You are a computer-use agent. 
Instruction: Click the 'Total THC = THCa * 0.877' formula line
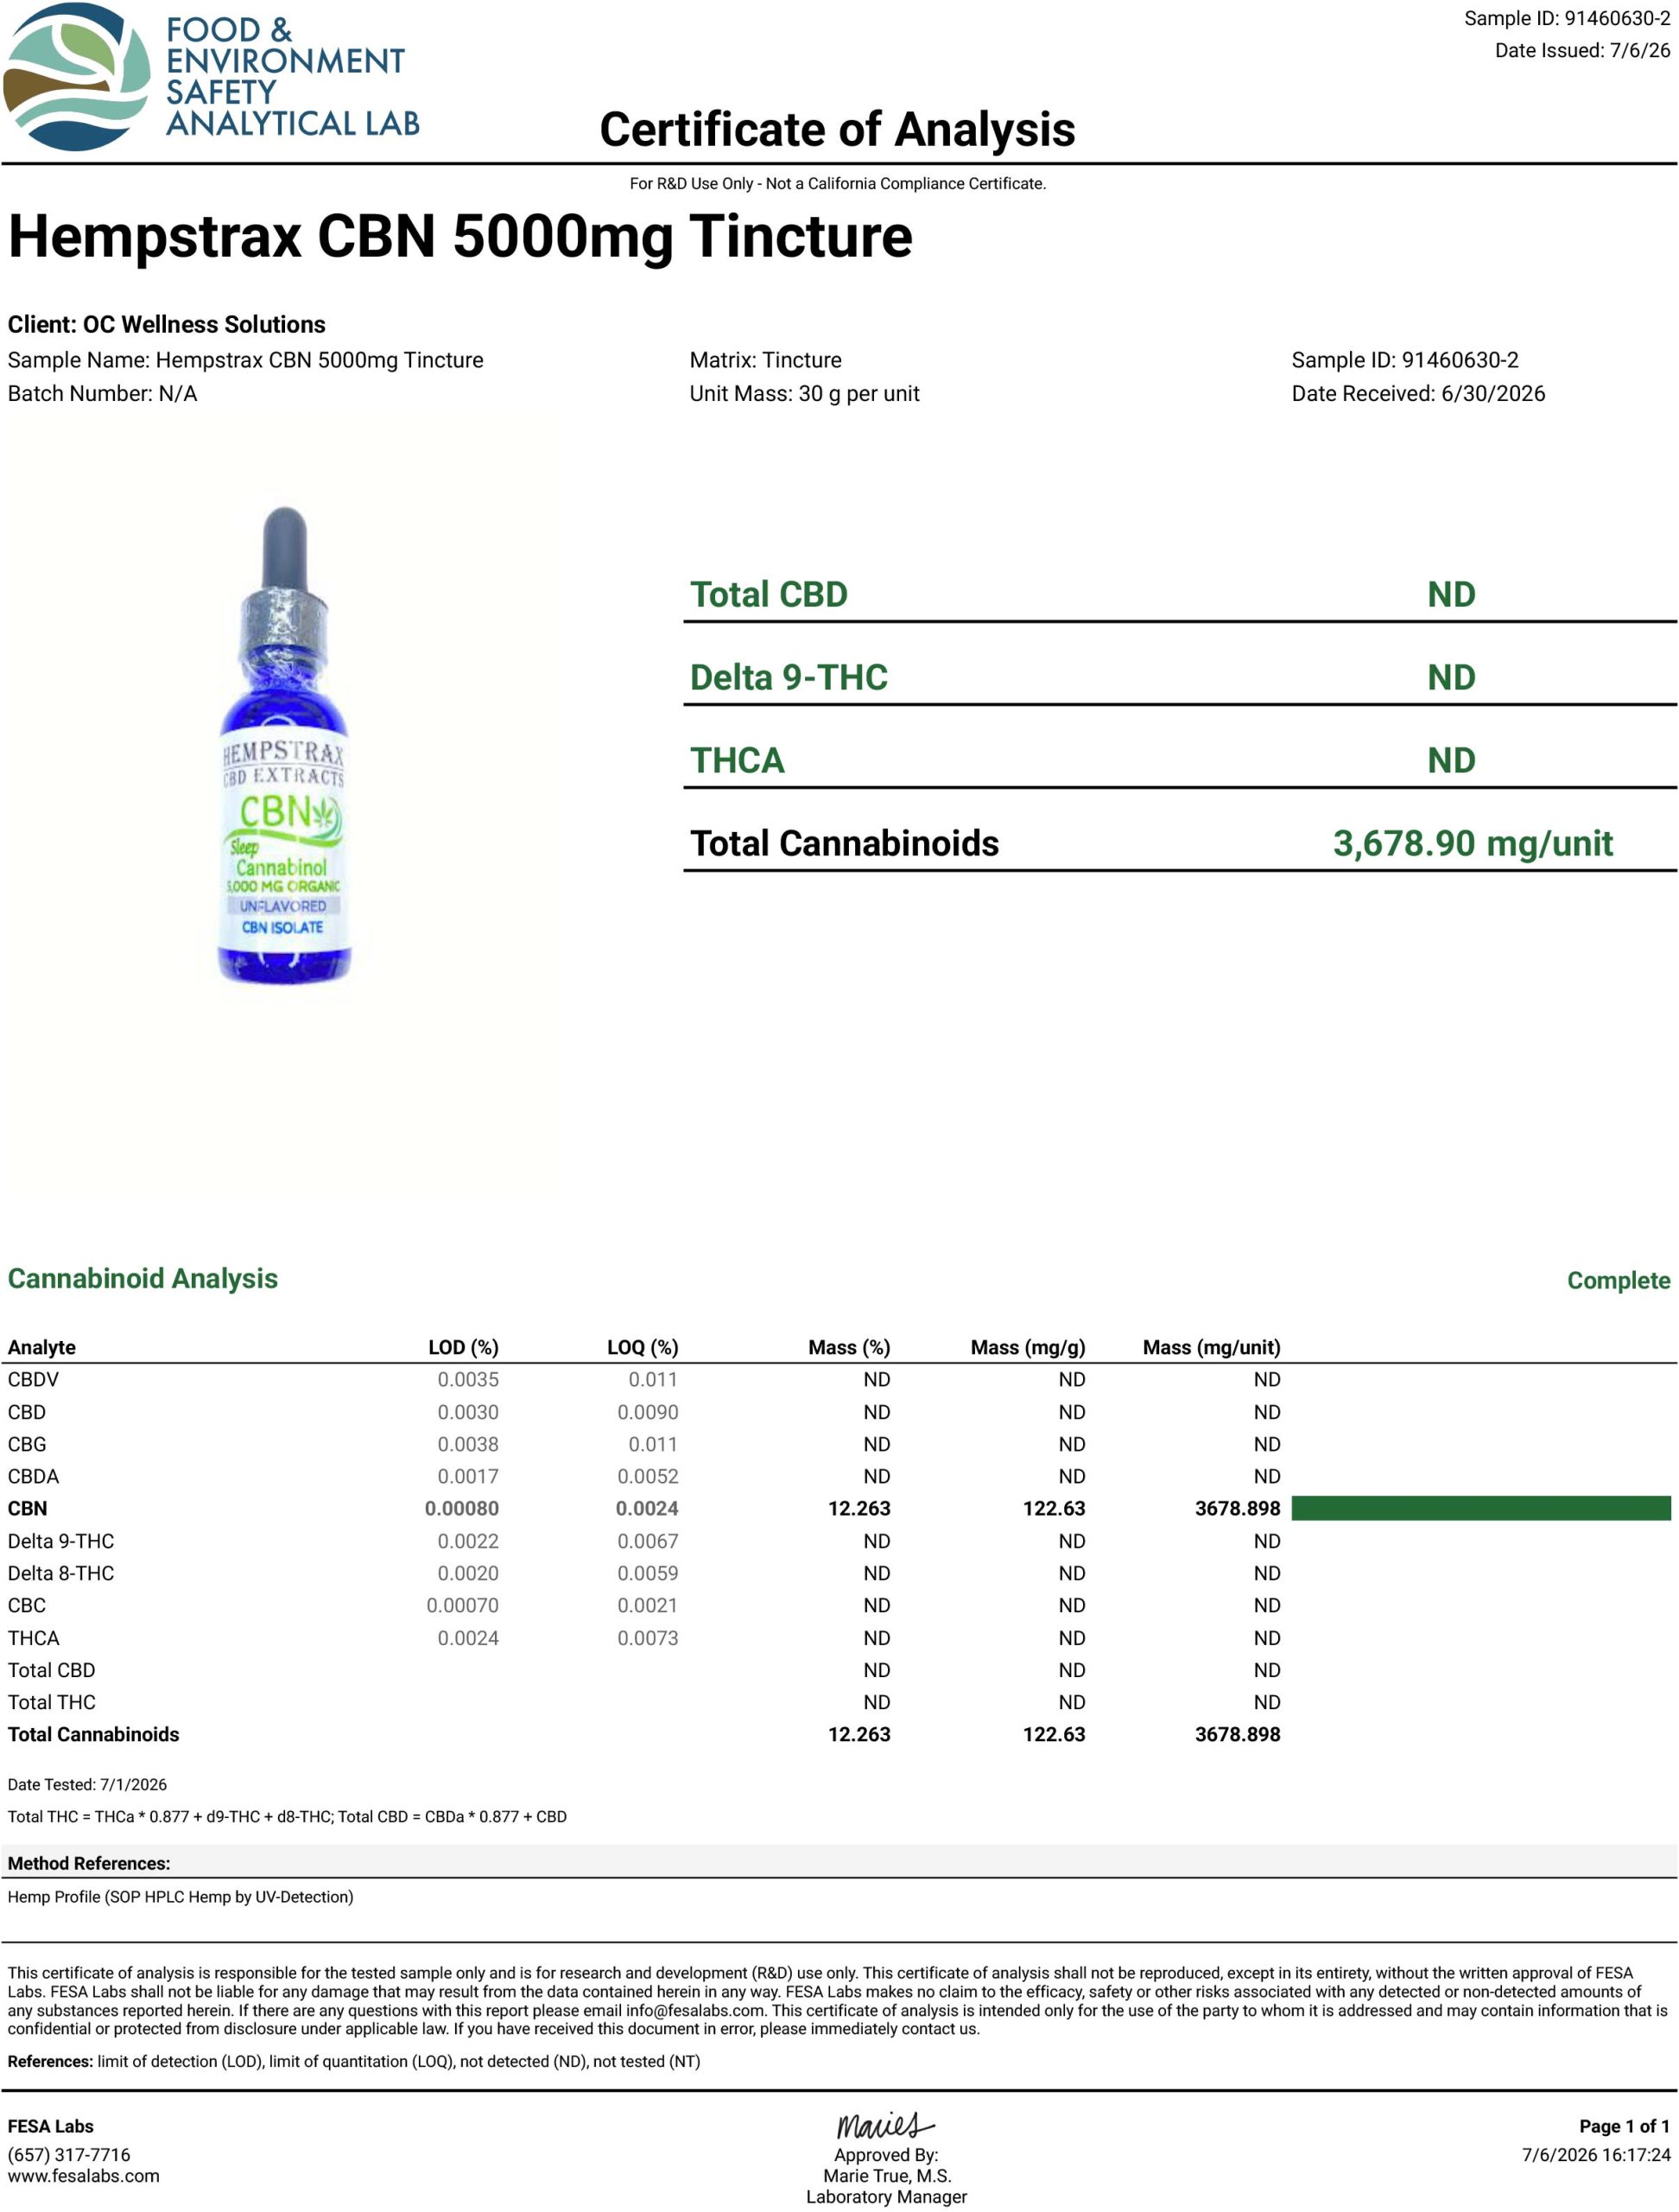[x=287, y=1817]
